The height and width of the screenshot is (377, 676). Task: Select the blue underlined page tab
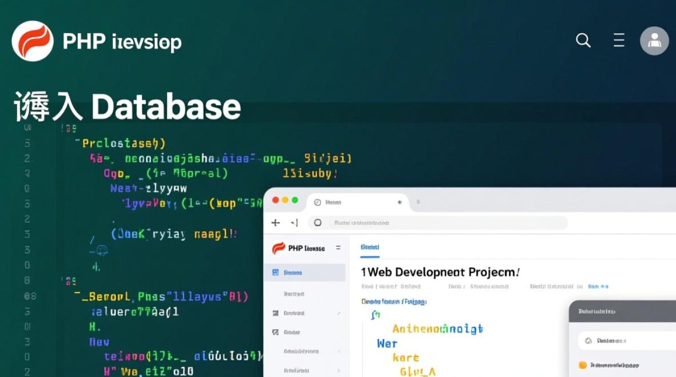(370, 247)
